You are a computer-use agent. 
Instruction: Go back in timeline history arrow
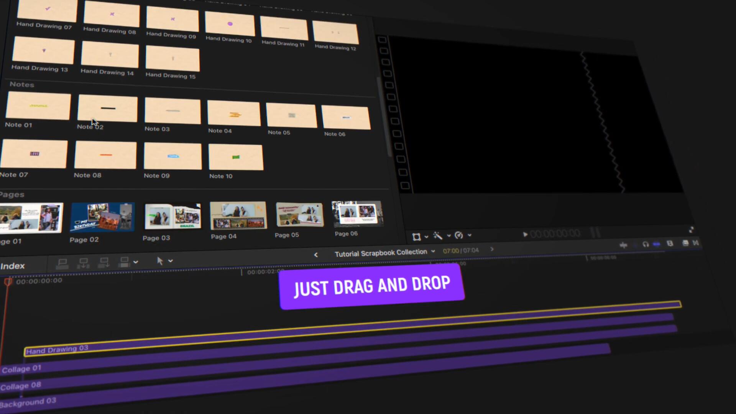pyautogui.click(x=316, y=255)
